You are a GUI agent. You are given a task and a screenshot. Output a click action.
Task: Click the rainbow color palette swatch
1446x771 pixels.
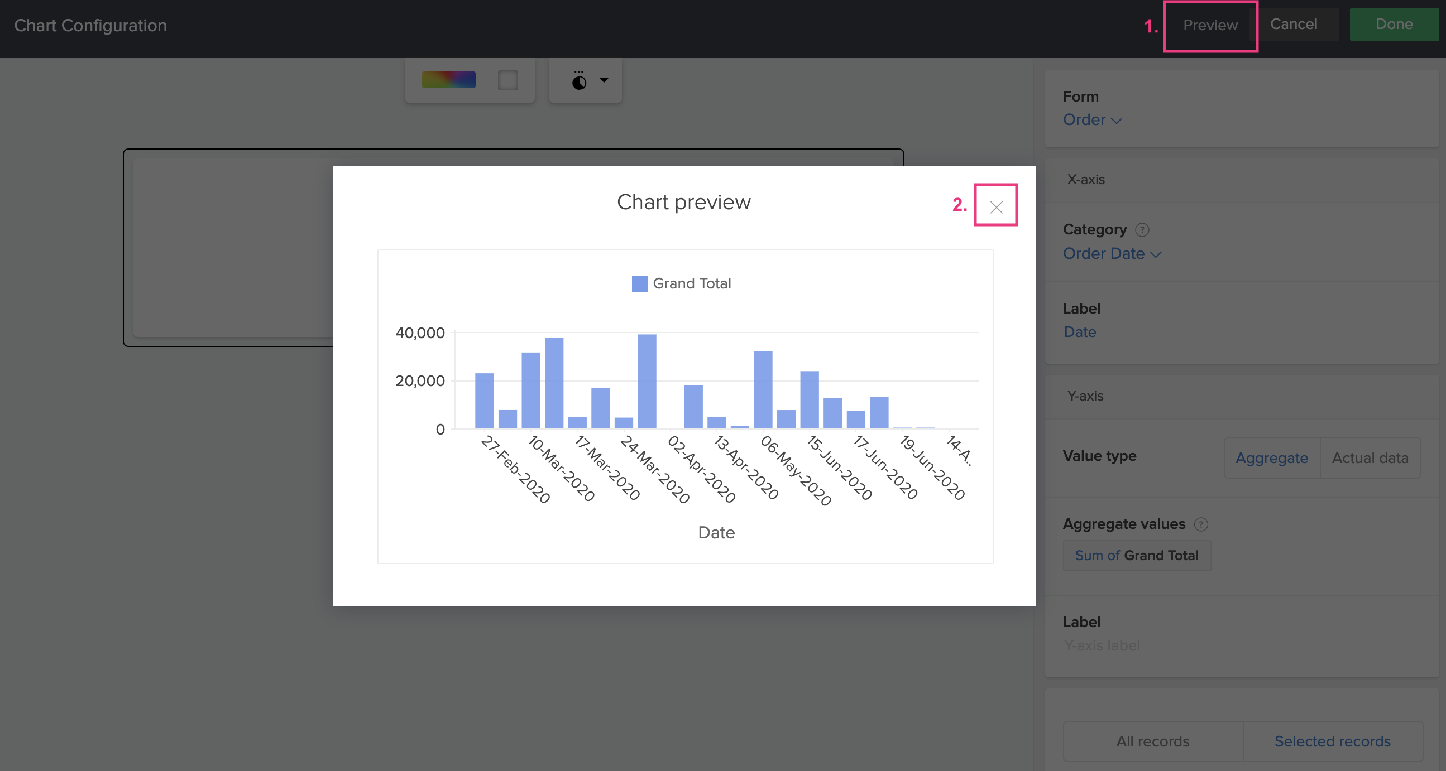pos(448,80)
